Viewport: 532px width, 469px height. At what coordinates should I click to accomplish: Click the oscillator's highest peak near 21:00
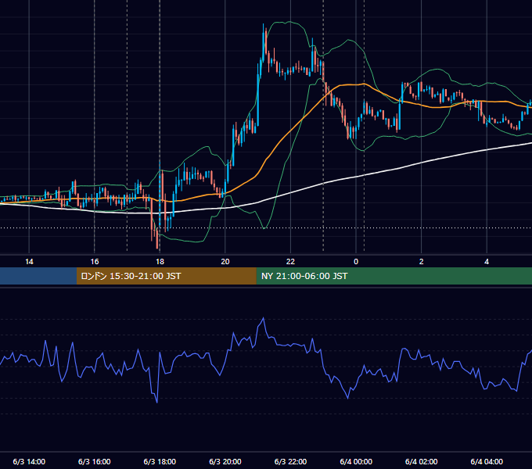click(264, 318)
